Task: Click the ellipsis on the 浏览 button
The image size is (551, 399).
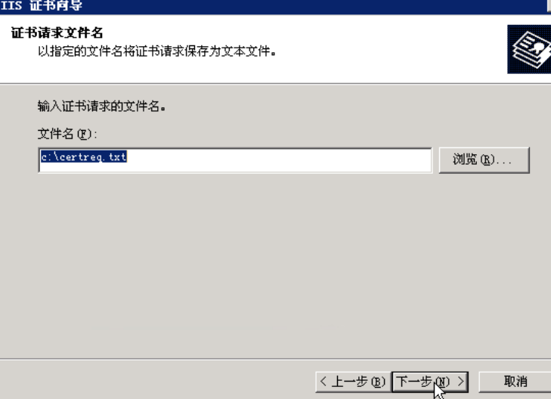Action: (x=504, y=162)
